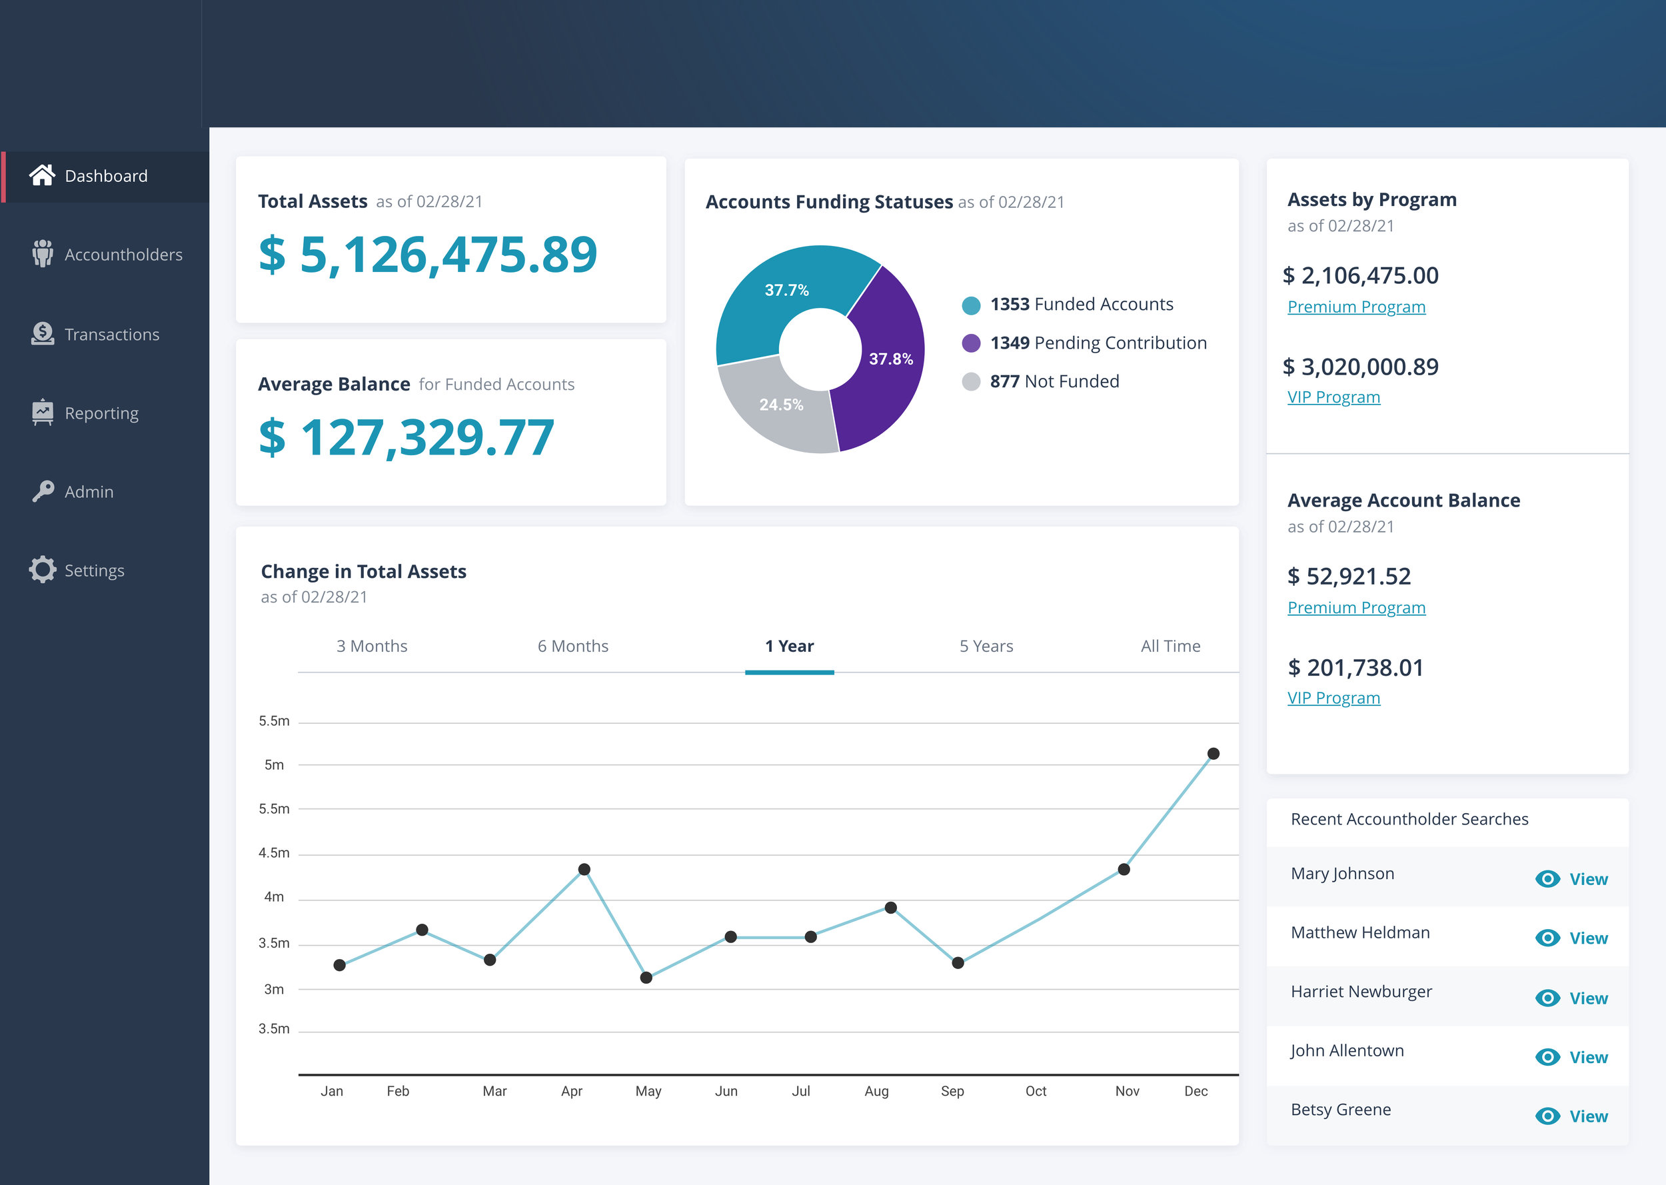The image size is (1666, 1185).
Task: Click the eye icon next to Matthew Heldman
Action: click(1547, 938)
